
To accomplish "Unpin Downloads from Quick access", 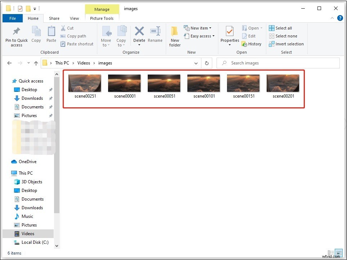I will click(50, 98).
